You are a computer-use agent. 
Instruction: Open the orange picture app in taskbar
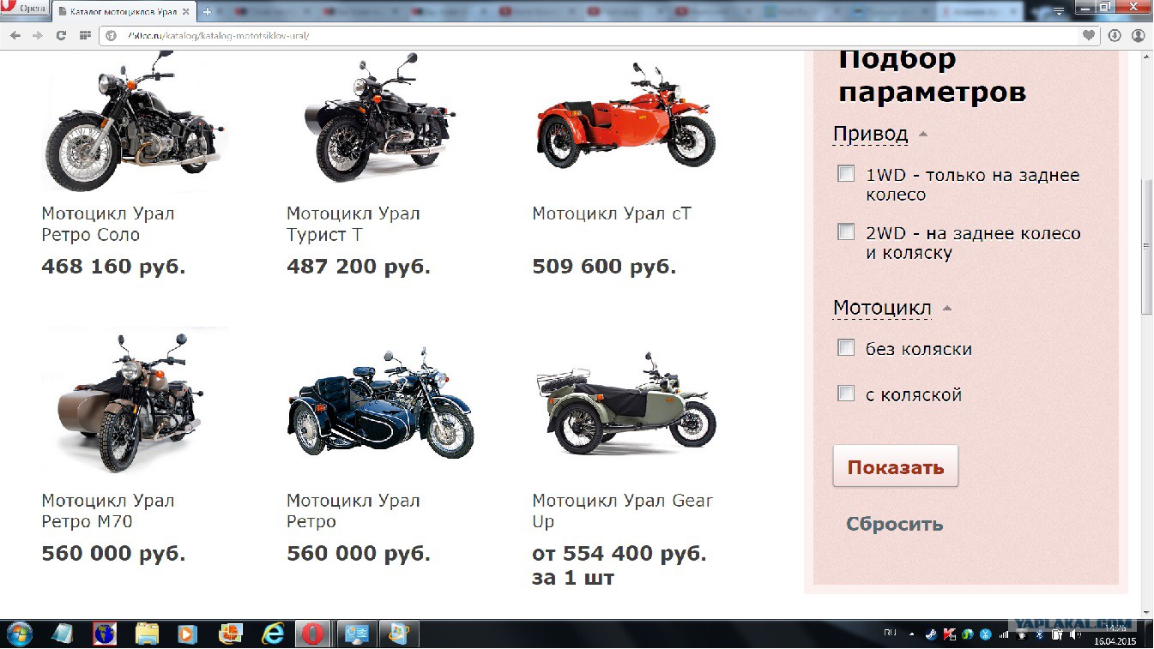tap(230, 634)
